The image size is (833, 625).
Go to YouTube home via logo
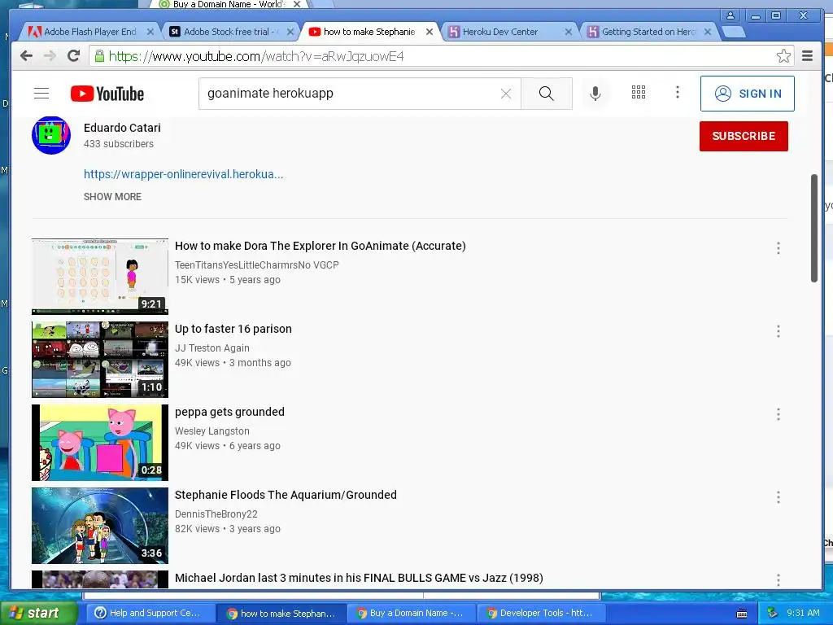[107, 94]
